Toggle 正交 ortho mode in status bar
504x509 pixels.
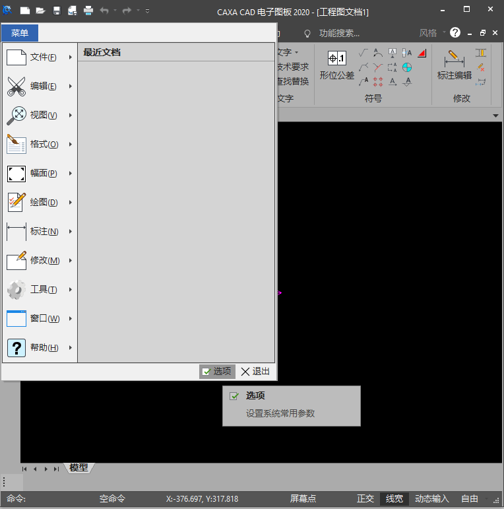[x=365, y=498]
